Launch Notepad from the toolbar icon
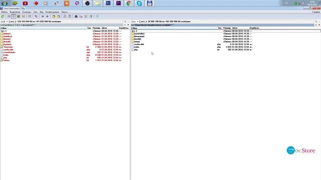321x180 pixels. click(x=97, y=16)
